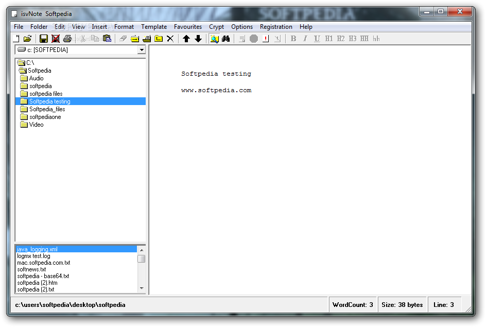The height and width of the screenshot is (327, 486).
Task: Toggle Underline formatting
Action: click(x=317, y=39)
